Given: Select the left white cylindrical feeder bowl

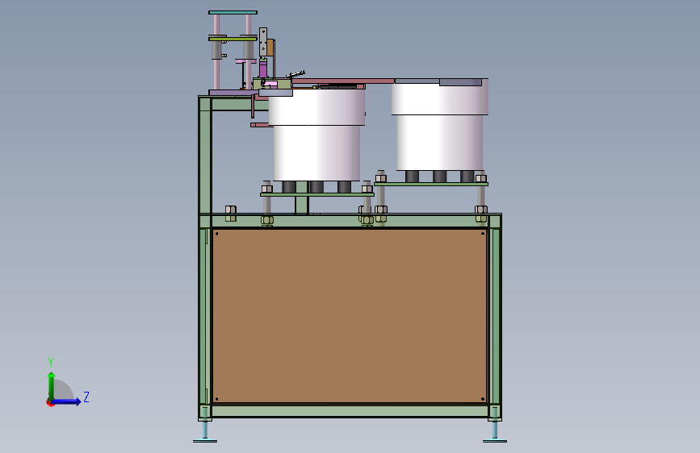Looking at the screenshot, I should [316, 135].
